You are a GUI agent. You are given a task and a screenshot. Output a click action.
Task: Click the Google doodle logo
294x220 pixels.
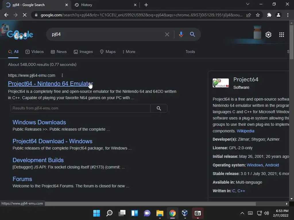(20, 34)
